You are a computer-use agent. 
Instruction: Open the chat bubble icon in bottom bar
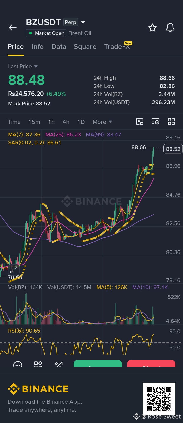pyautogui.click(x=18, y=364)
